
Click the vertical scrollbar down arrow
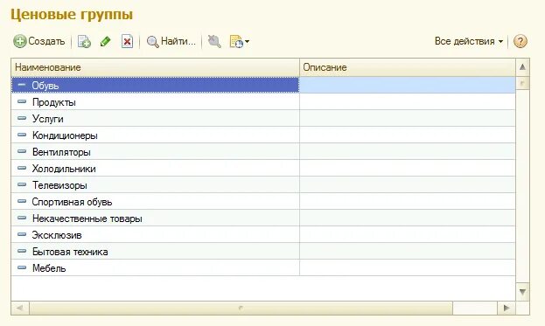(x=522, y=292)
